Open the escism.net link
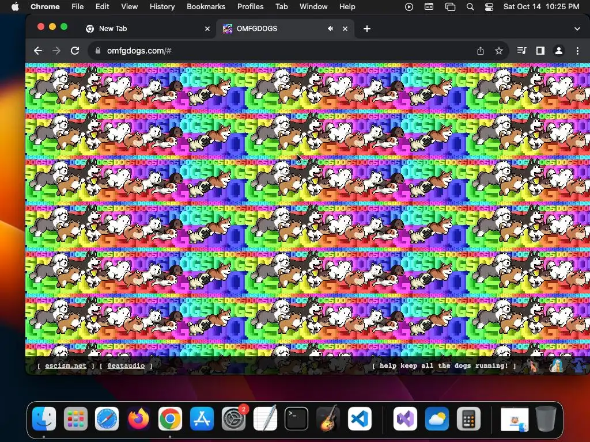590x442 pixels. (66, 365)
